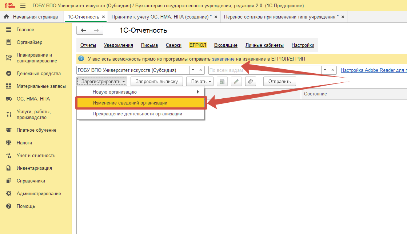Choose Прекращение деятельности организации
This screenshot has width=407, height=234.
click(x=140, y=114)
